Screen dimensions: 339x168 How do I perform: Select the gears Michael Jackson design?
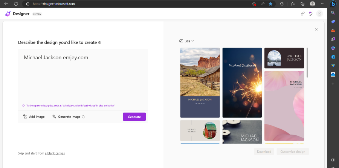click(242, 132)
